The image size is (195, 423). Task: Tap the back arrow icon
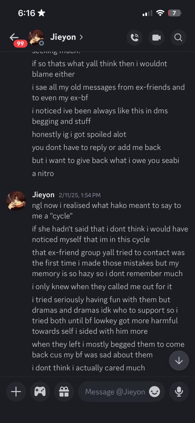[x=14, y=36]
